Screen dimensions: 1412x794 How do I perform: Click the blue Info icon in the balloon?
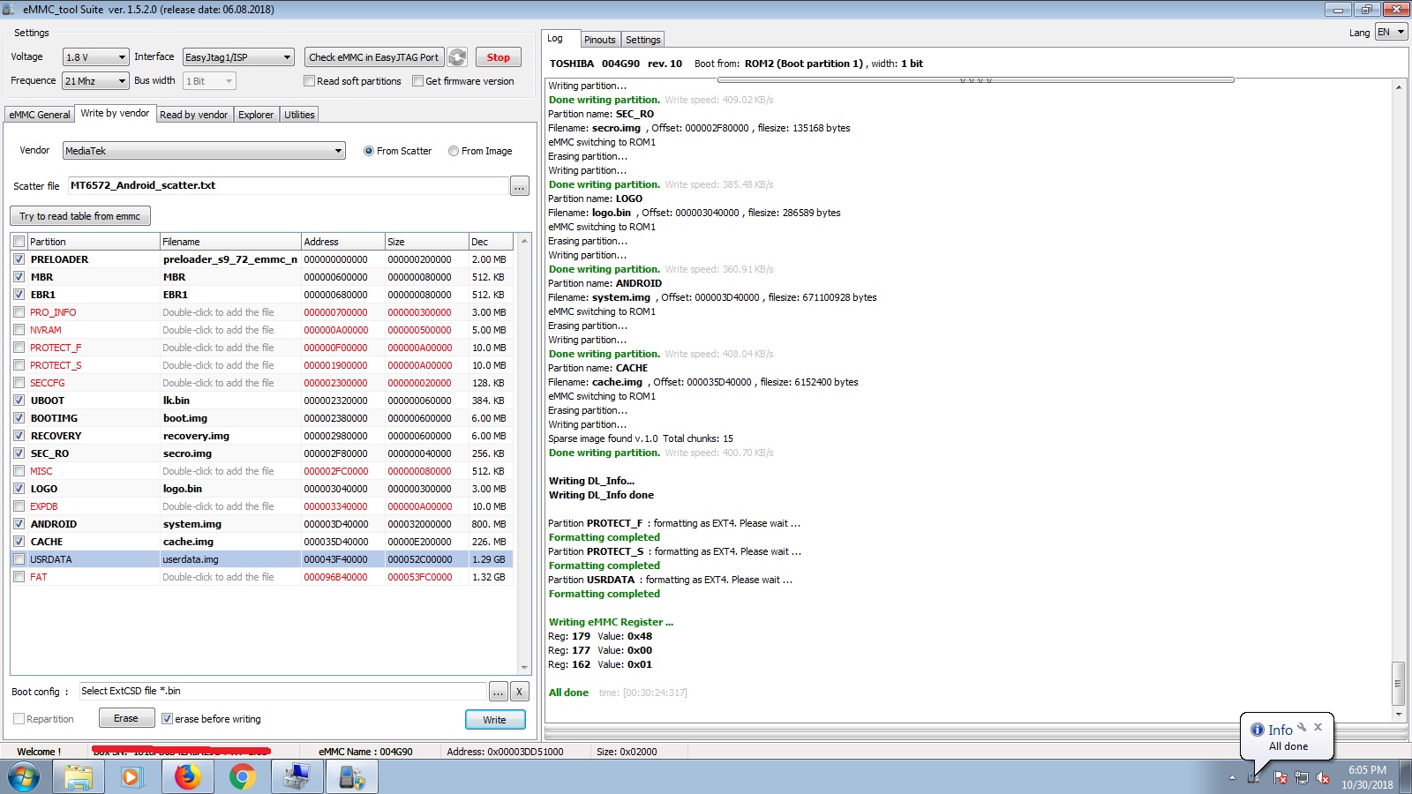tap(1258, 730)
